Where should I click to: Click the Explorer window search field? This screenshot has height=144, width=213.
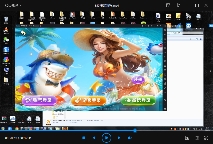tap(190, 33)
